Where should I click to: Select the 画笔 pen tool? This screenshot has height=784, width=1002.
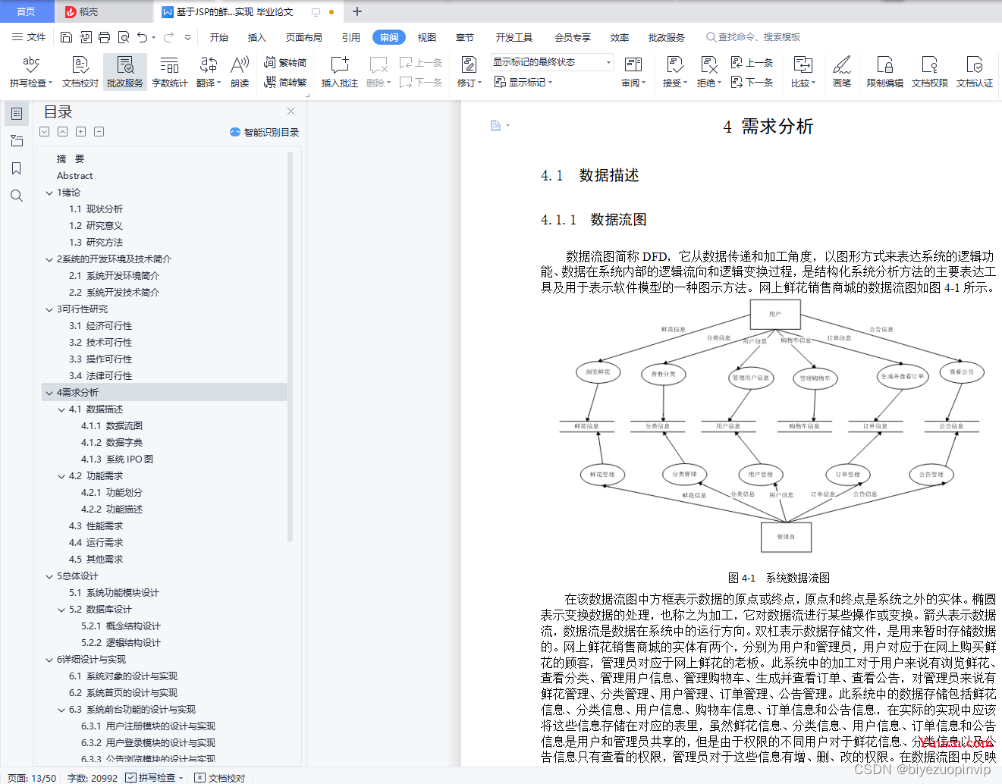click(841, 71)
